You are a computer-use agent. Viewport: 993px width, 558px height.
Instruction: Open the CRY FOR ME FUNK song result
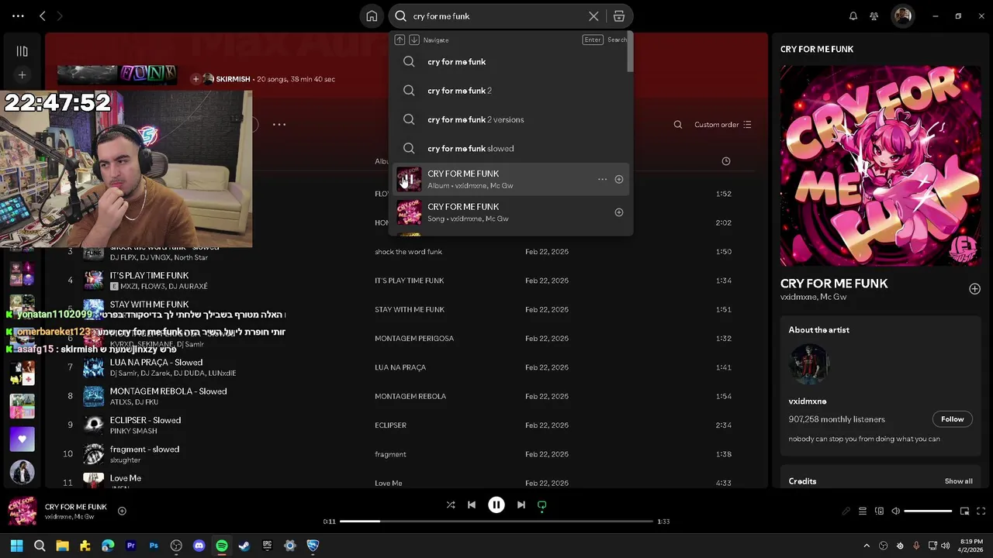[x=510, y=212]
